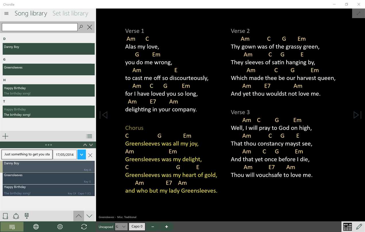The image size is (365, 232).
Task: Open the web globe icon
Action: pyautogui.click(x=36, y=227)
